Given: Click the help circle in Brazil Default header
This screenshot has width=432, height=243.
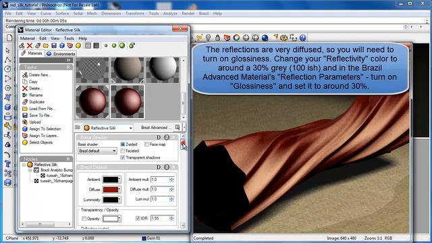Looking at the screenshot, I should [x=167, y=167].
